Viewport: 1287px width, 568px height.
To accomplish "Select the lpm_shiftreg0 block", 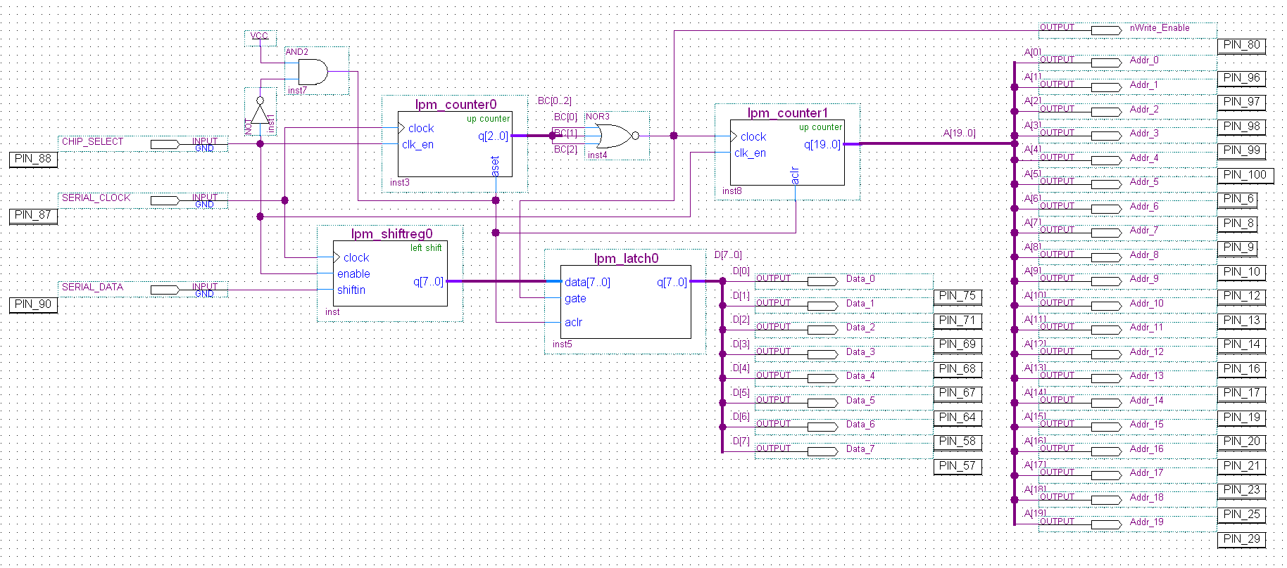I will [390, 273].
